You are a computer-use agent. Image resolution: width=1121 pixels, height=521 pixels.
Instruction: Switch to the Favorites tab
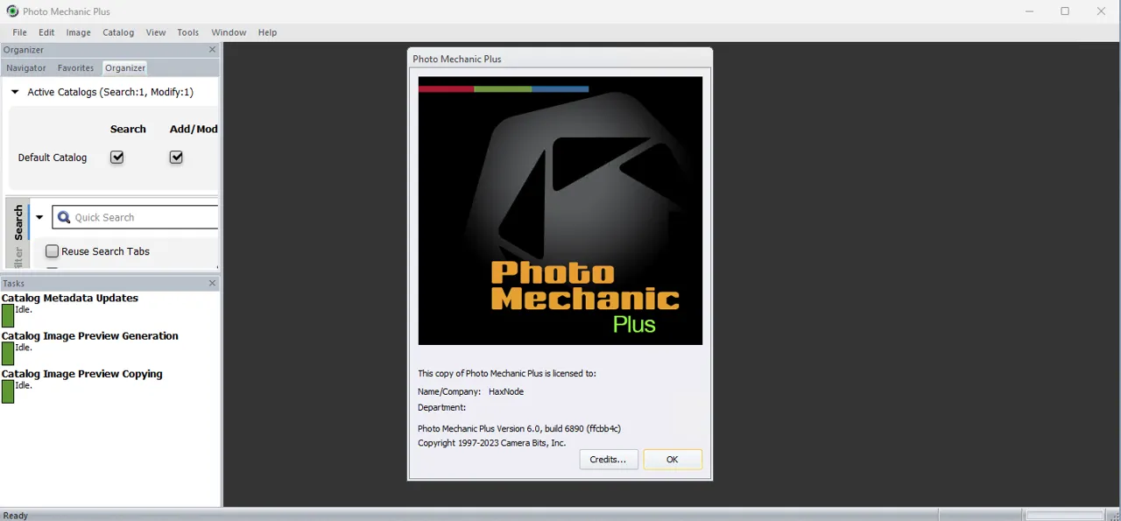pos(76,67)
